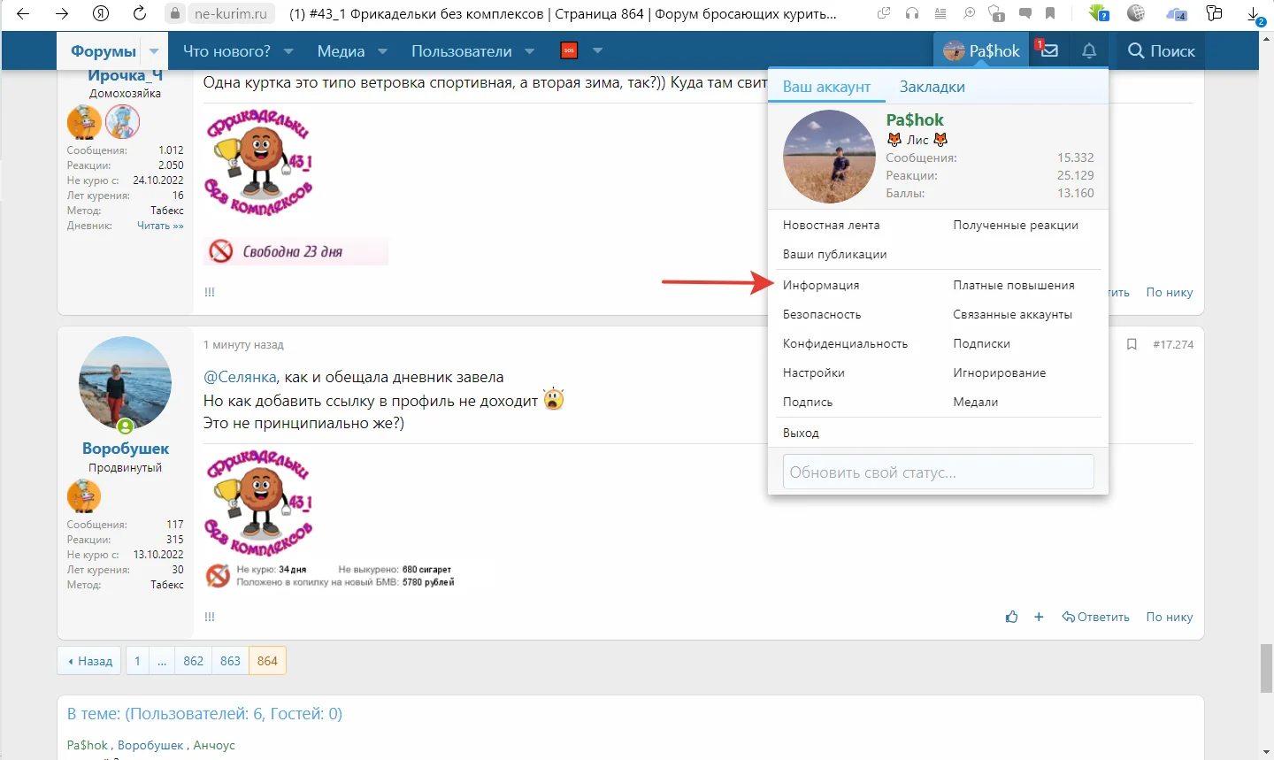Viewport: 1274px width, 760px height.
Task: Open Платные повышения in the account menu
Action: [x=1014, y=285]
